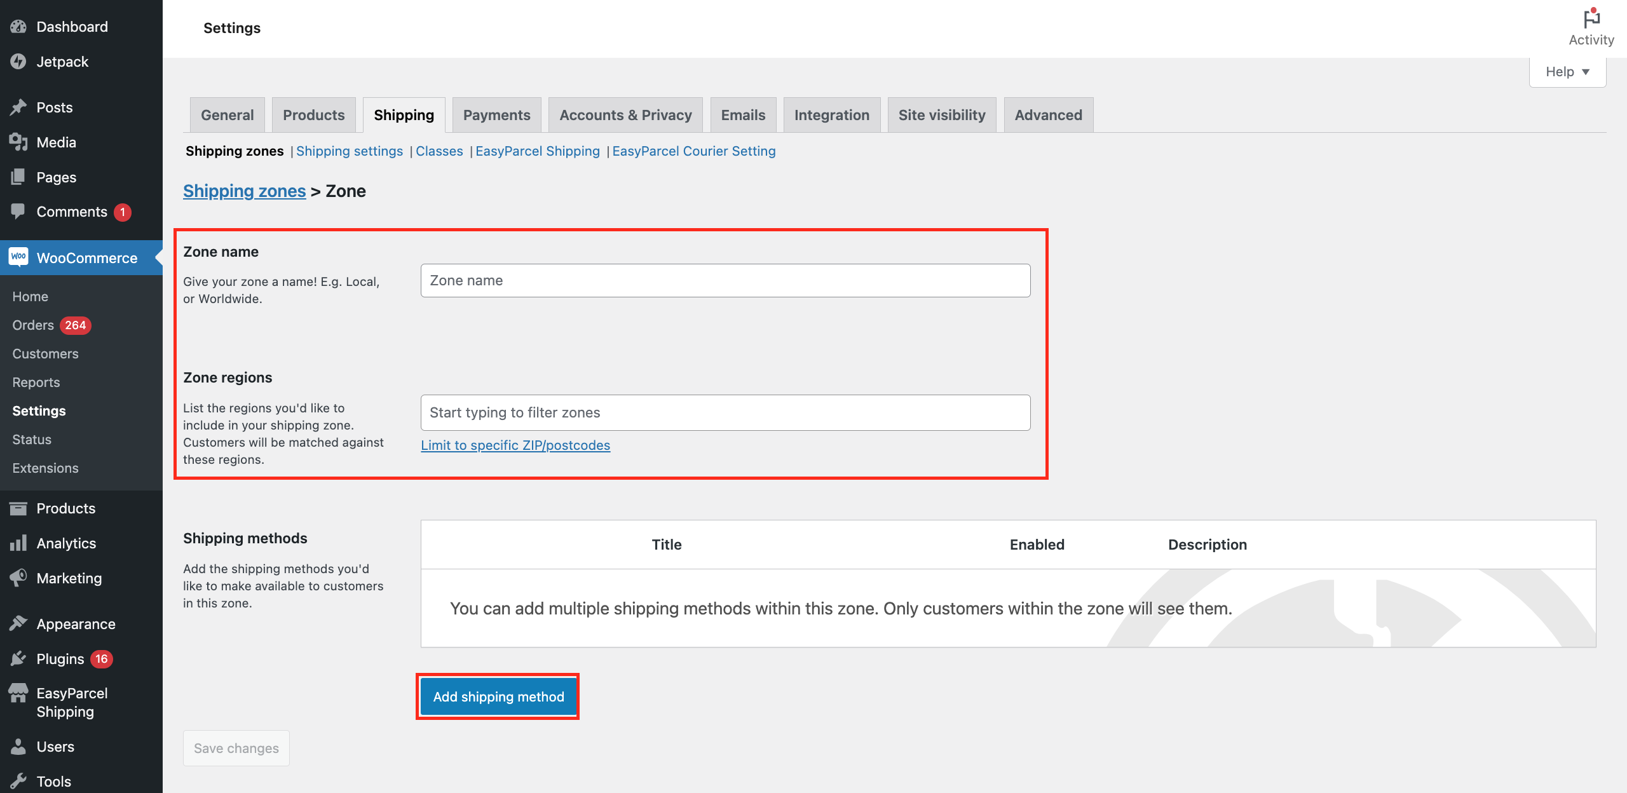This screenshot has height=793, width=1627.
Task: Click the Shipping zones sub-navigation item
Action: (235, 151)
